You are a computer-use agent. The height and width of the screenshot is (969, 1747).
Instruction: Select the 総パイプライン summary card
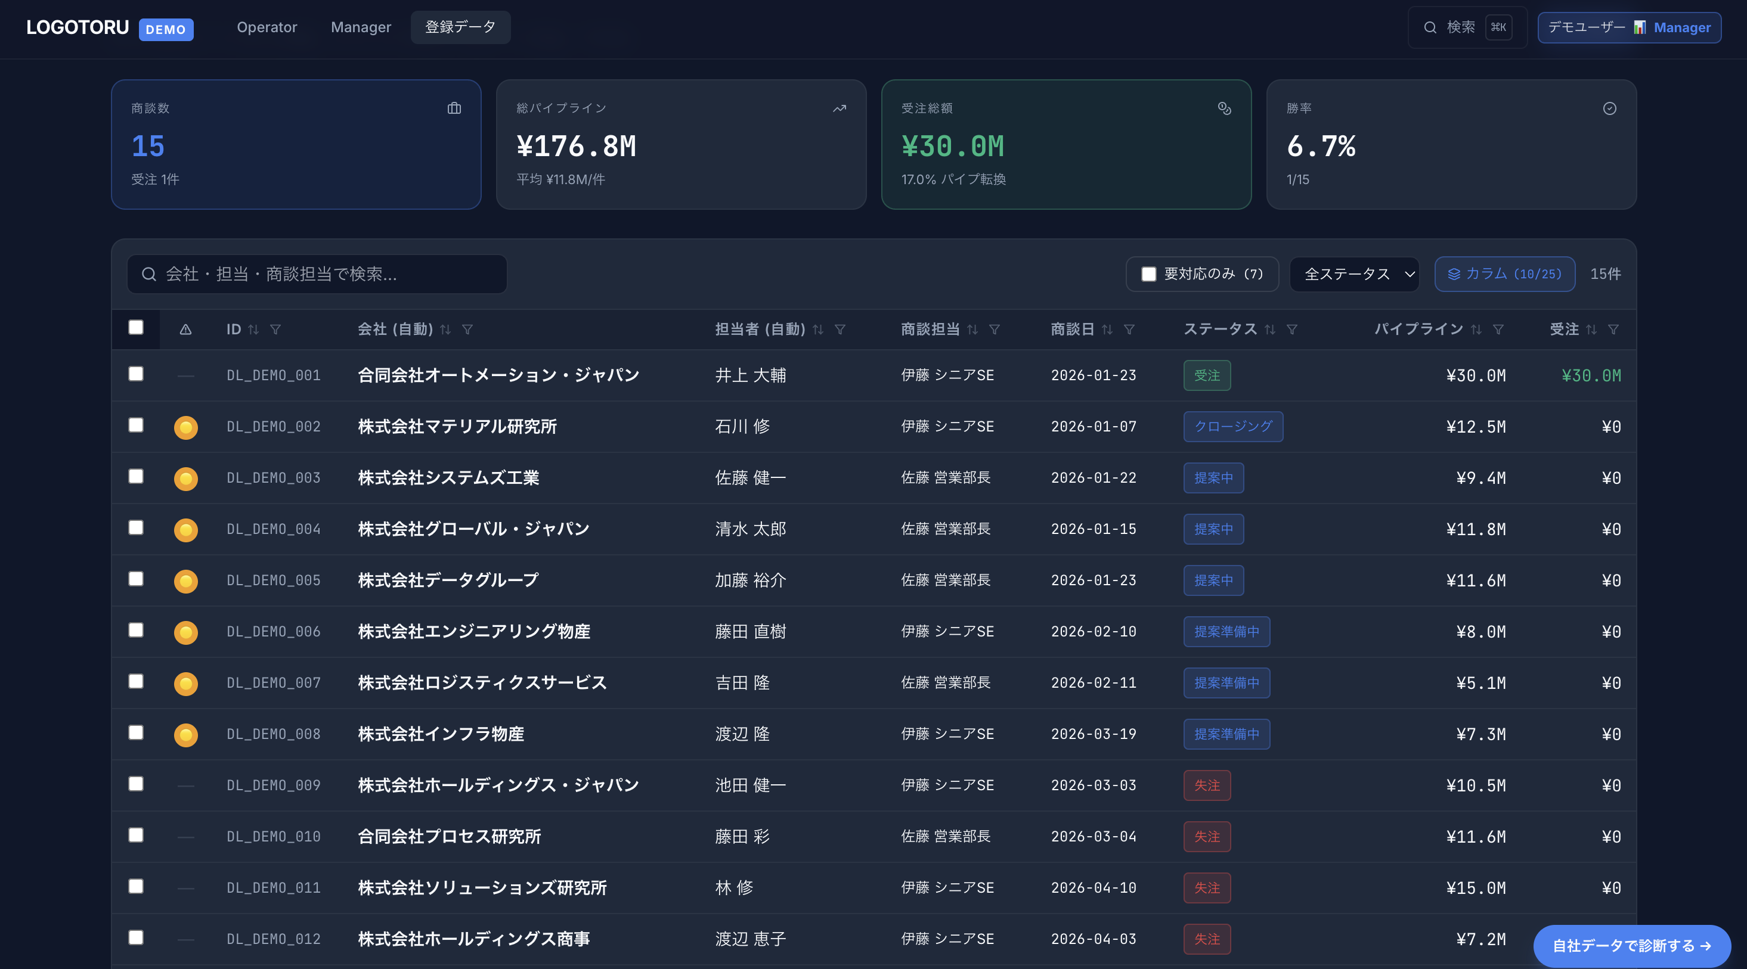click(681, 144)
